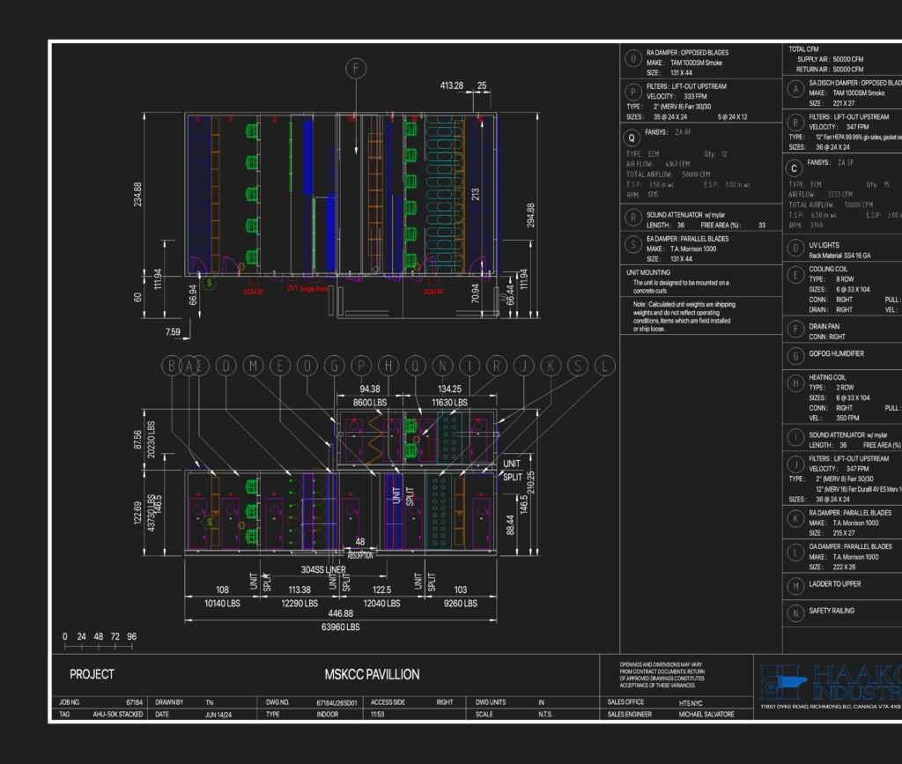Screen dimensions: 902x764
Task: Click the 94.38 dimension
Action: click(370, 389)
